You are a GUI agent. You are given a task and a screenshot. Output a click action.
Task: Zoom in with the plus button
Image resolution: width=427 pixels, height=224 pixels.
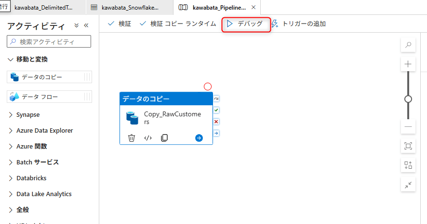point(408,64)
